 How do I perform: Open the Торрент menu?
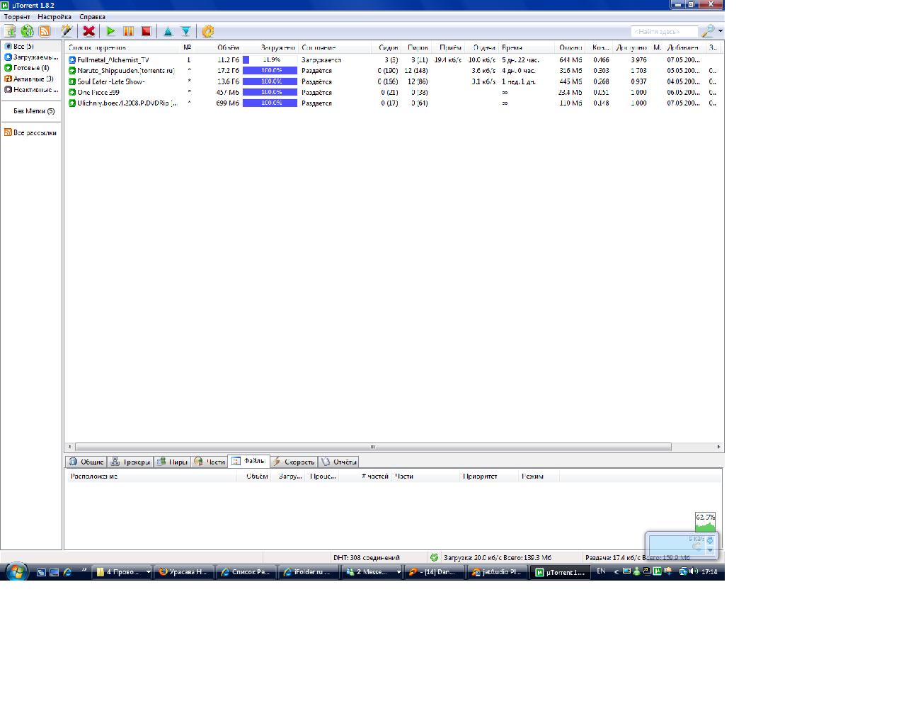(x=17, y=16)
